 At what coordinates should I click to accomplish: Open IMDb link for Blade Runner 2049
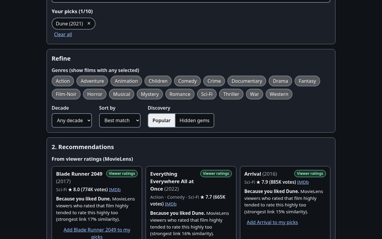(115, 189)
